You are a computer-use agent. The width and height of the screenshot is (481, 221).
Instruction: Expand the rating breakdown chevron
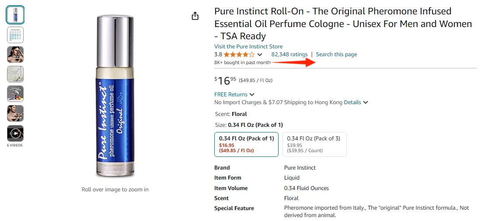point(260,55)
